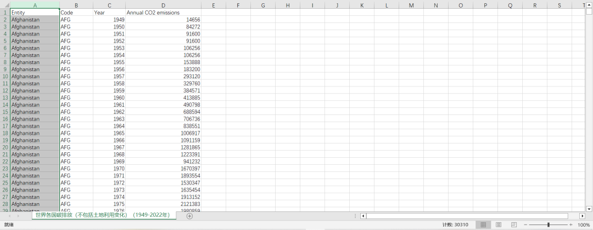Screen dimensions: 593x230
Task: Select row 10 header
Action: [5, 76]
